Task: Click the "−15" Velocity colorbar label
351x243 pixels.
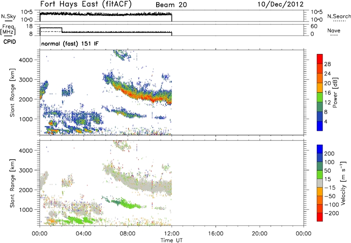Action: (330, 187)
